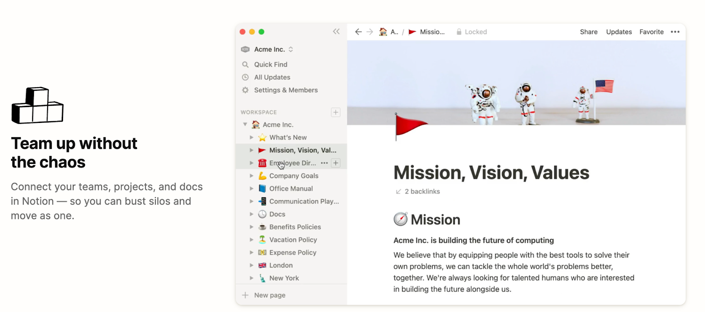Open the three-dot page menu at top right

click(675, 32)
